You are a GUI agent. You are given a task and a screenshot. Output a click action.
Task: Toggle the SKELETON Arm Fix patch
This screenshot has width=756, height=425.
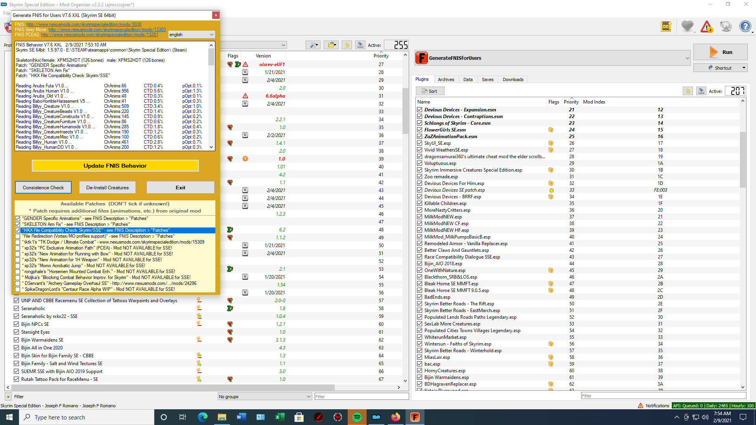[18, 224]
